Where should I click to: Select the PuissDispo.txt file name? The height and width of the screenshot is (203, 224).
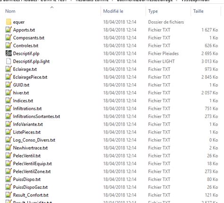(x=27, y=179)
